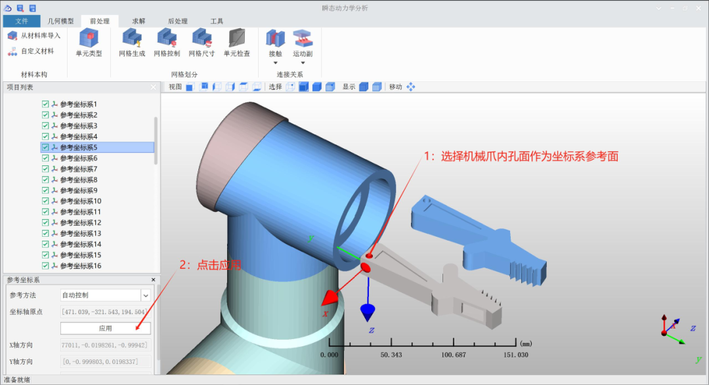Click the first save icon in title bar
The height and width of the screenshot is (385, 709).
click(x=20, y=8)
